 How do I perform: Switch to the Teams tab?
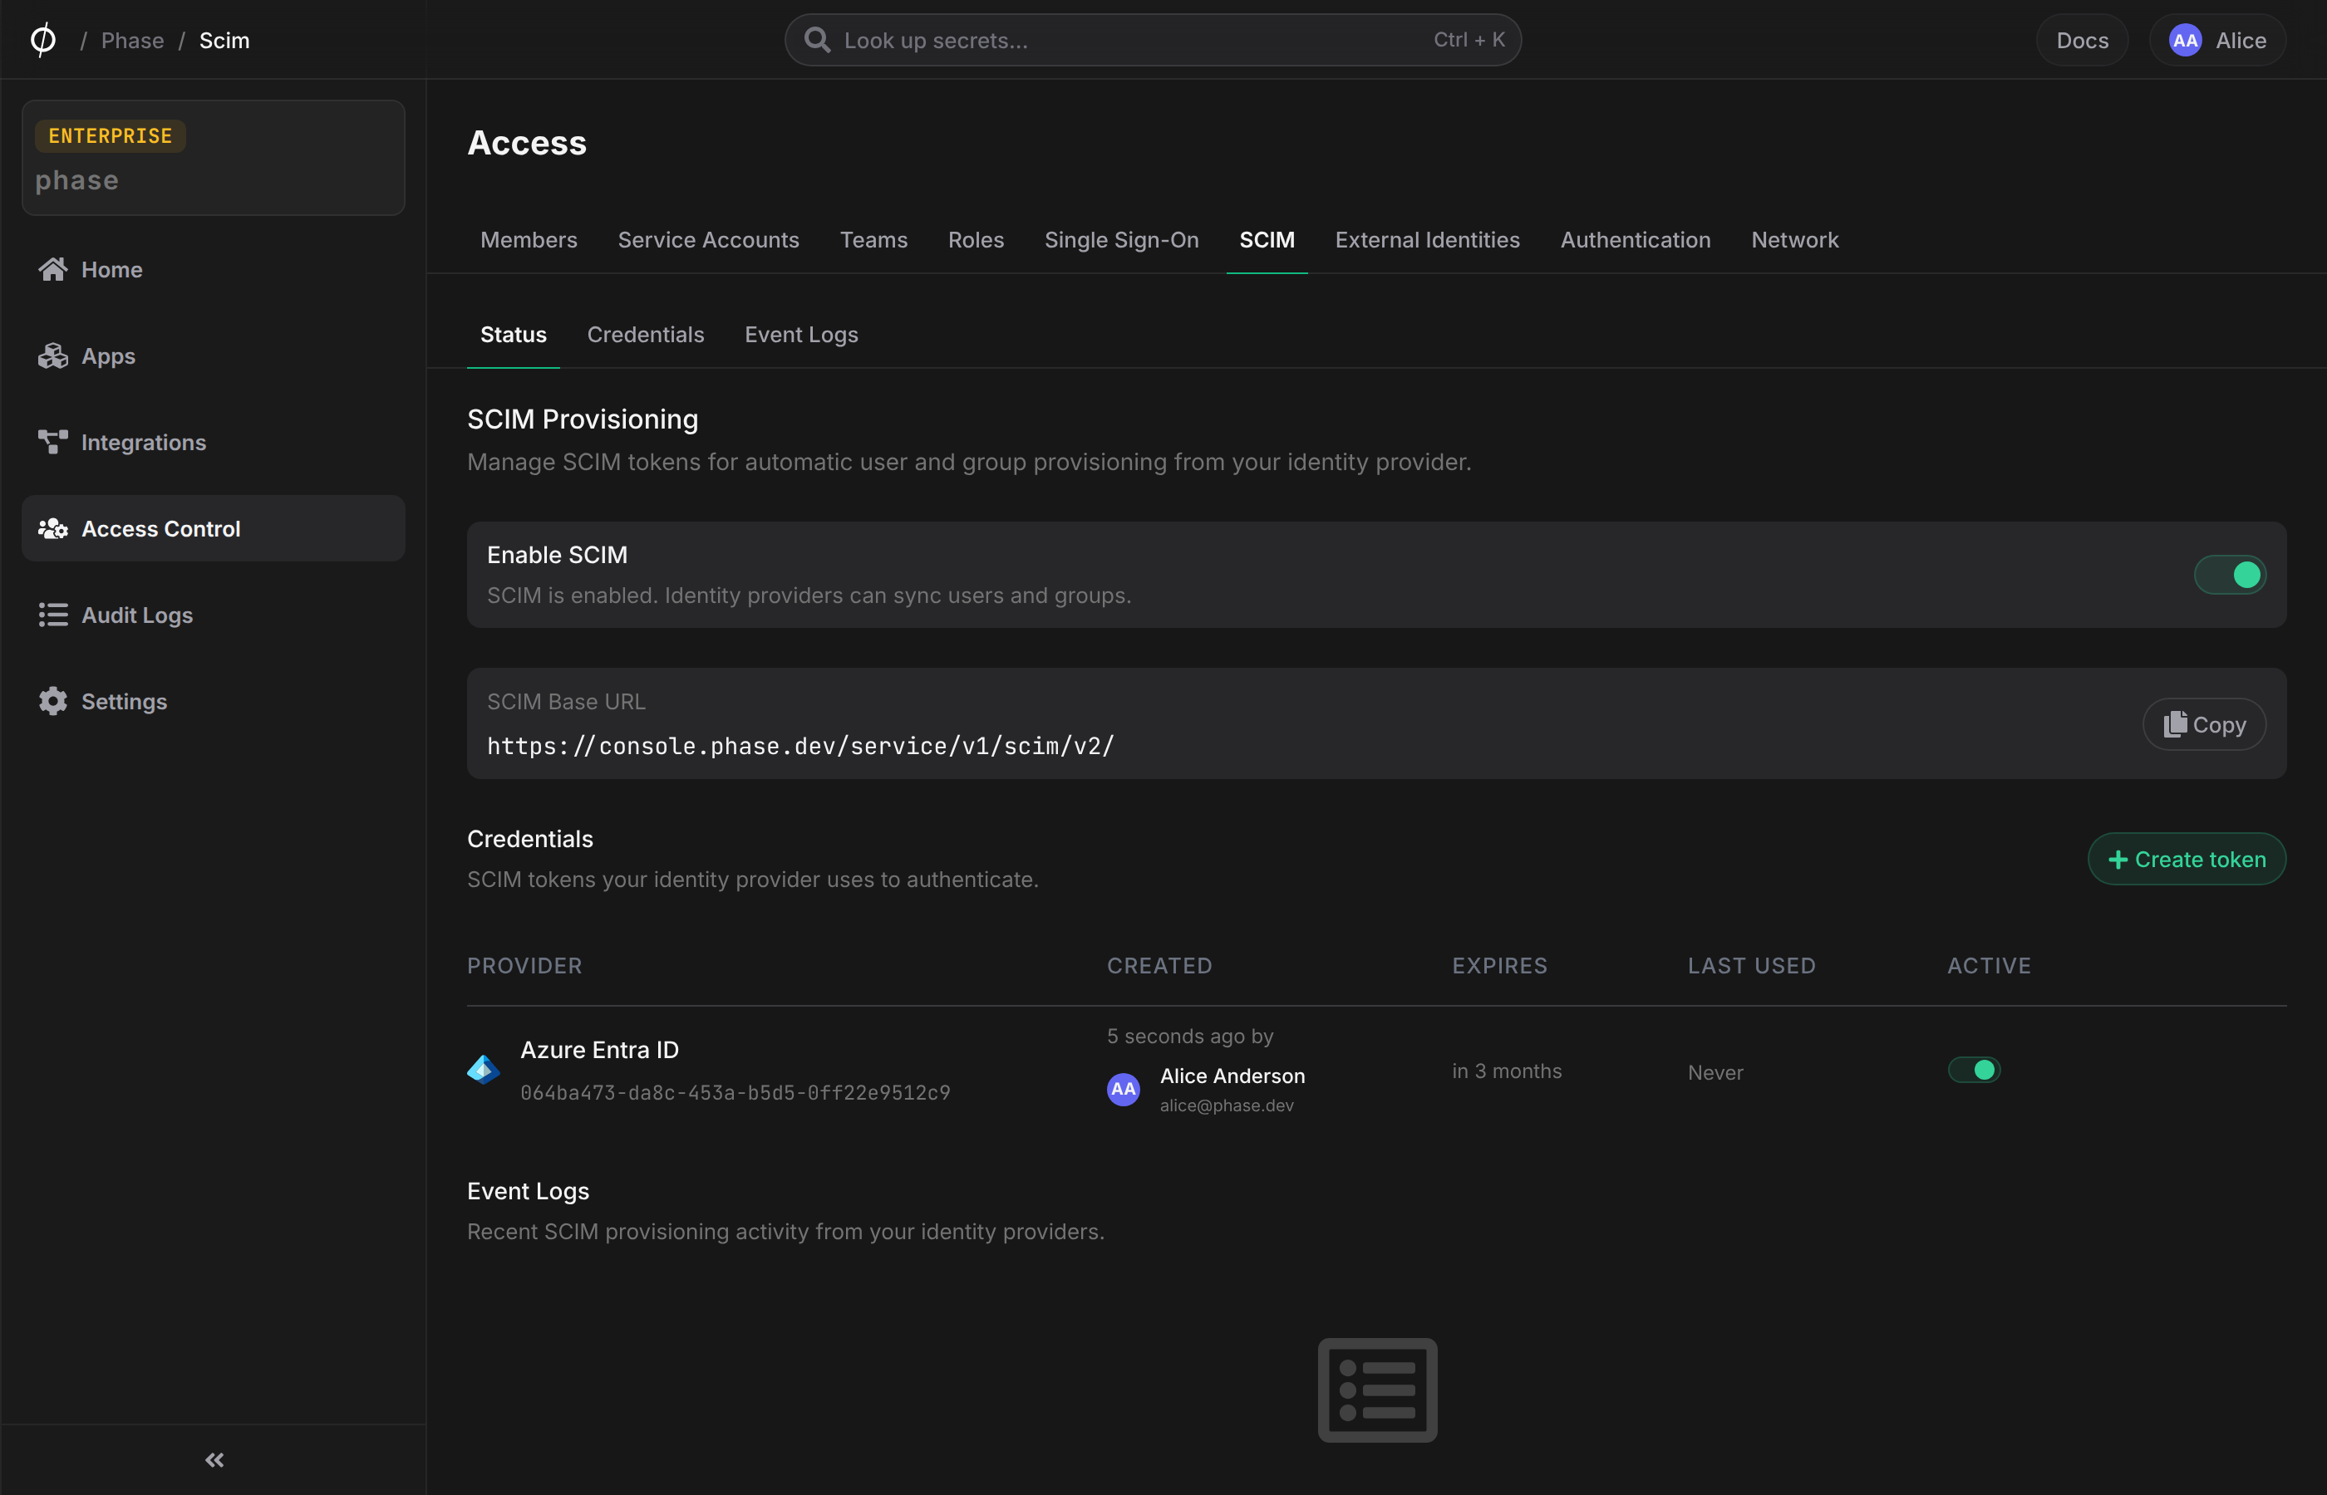(873, 240)
